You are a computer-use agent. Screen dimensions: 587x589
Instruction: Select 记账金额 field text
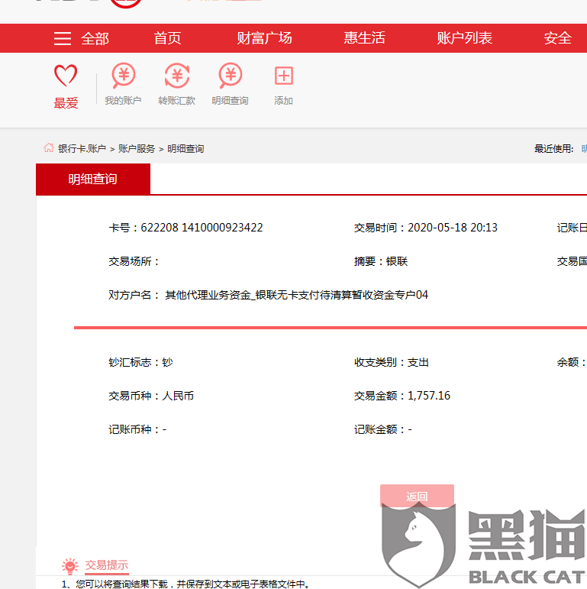[x=383, y=429]
